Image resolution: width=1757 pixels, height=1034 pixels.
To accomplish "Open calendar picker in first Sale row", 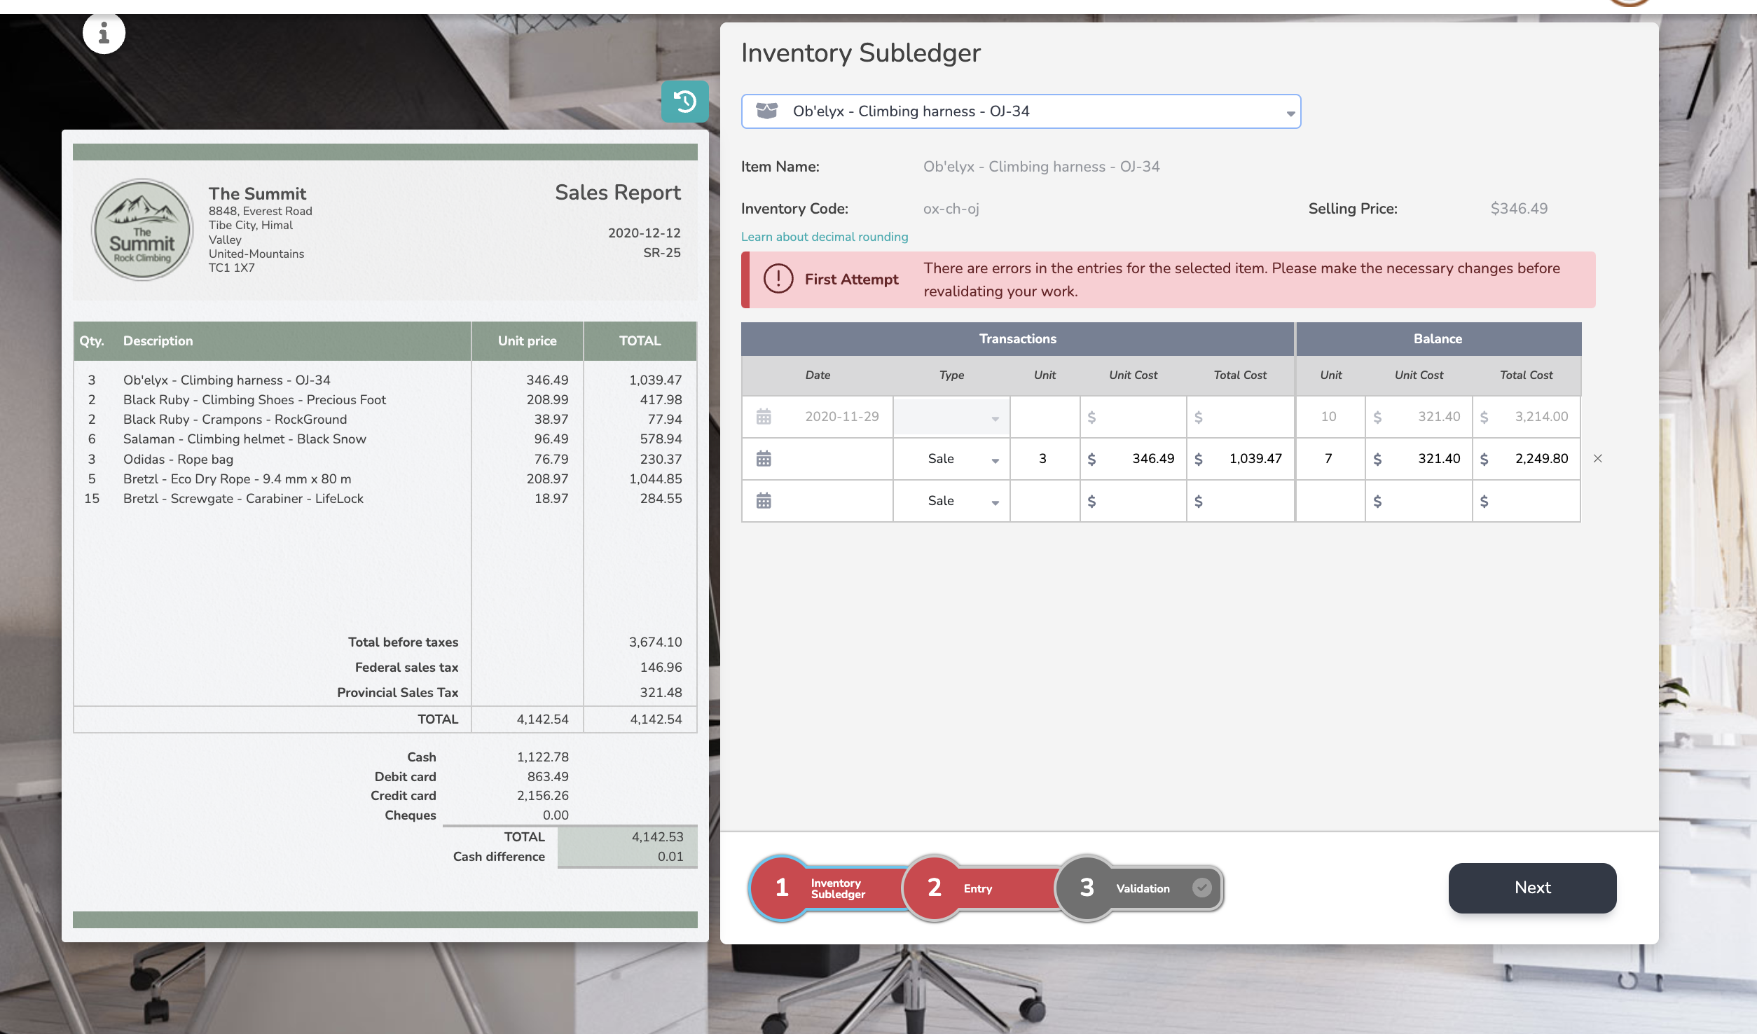I will [x=764, y=459].
